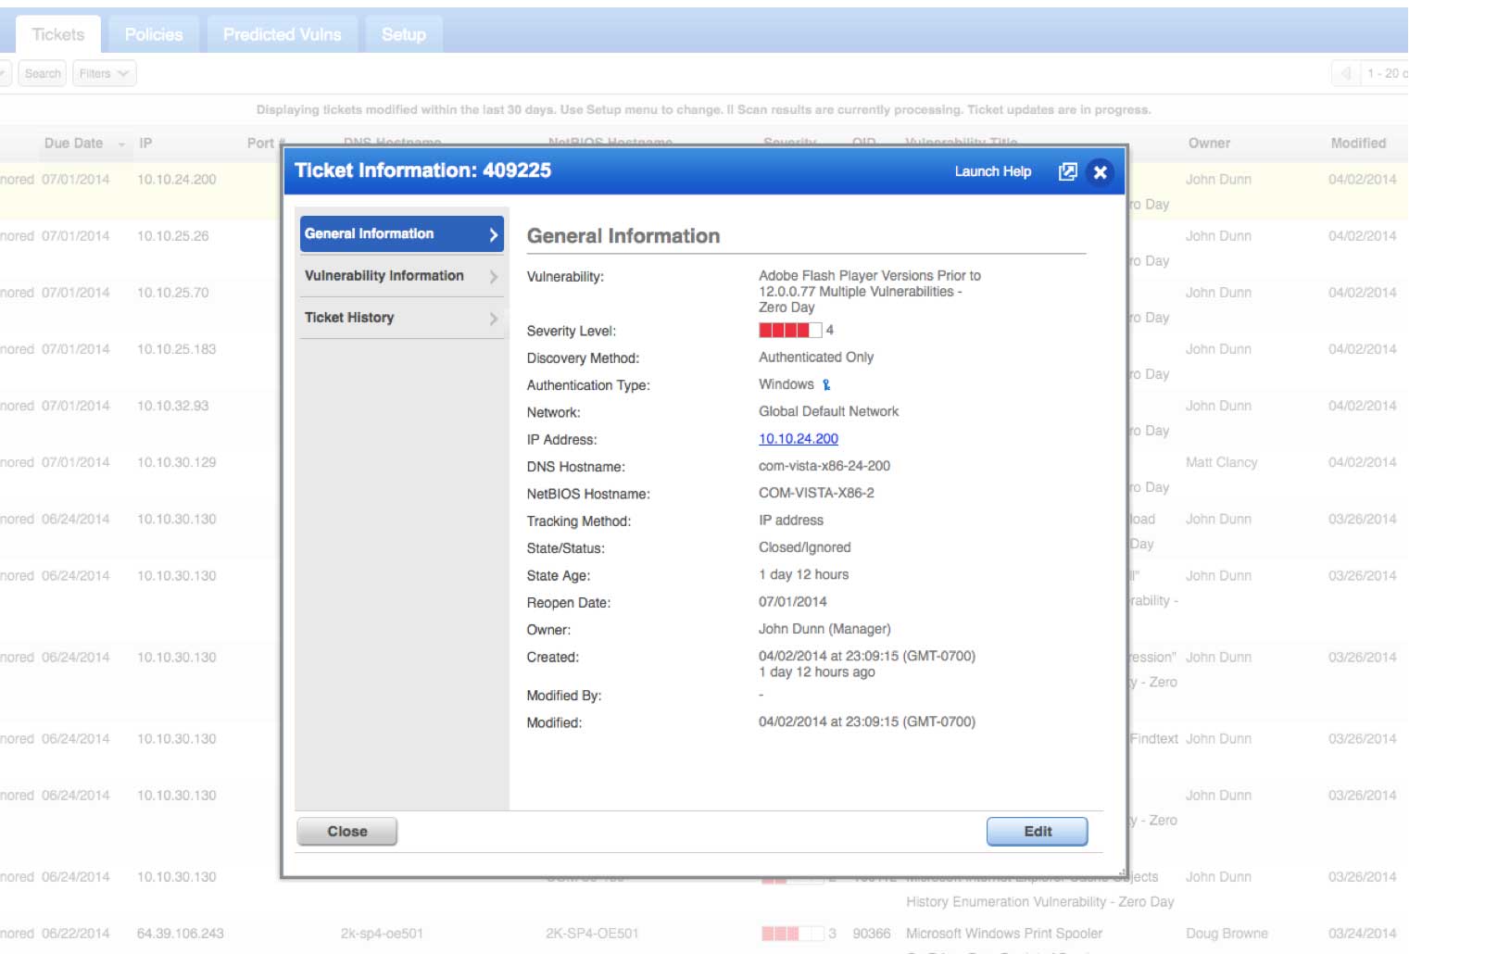Open the Predicted Vulns tab
1510x954 pixels.
[x=281, y=33]
